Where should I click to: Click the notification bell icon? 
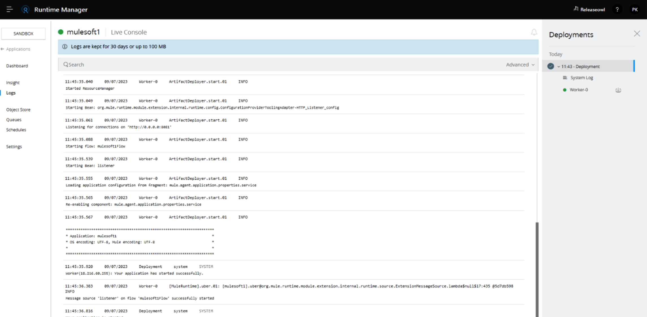pyautogui.click(x=534, y=32)
